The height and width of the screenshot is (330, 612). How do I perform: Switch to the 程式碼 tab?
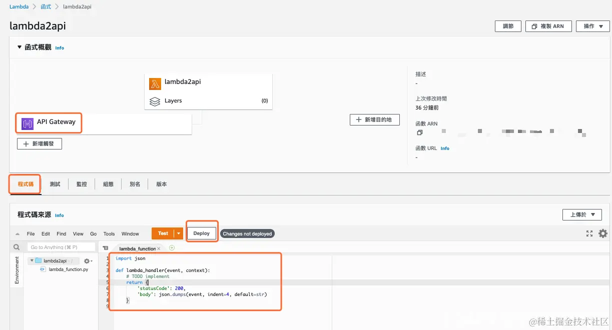point(26,184)
